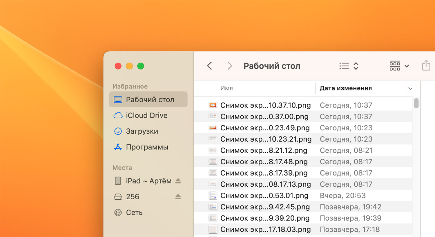Open Программы in sidebar

point(147,147)
